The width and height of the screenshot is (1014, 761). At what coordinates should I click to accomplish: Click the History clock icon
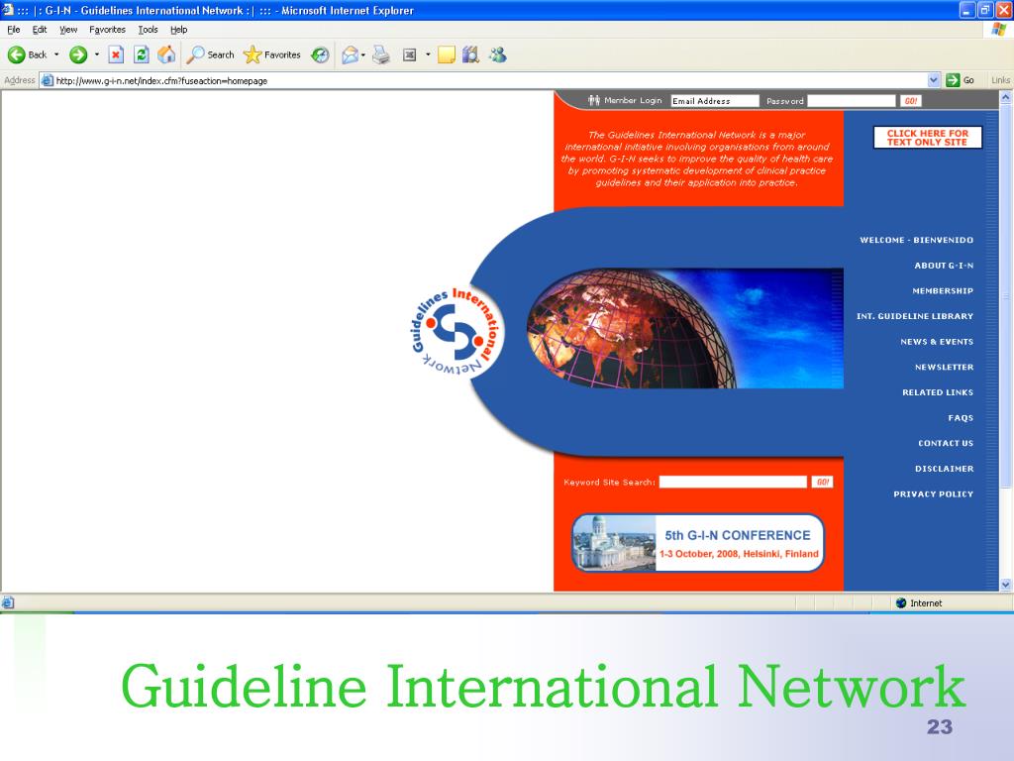[320, 55]
